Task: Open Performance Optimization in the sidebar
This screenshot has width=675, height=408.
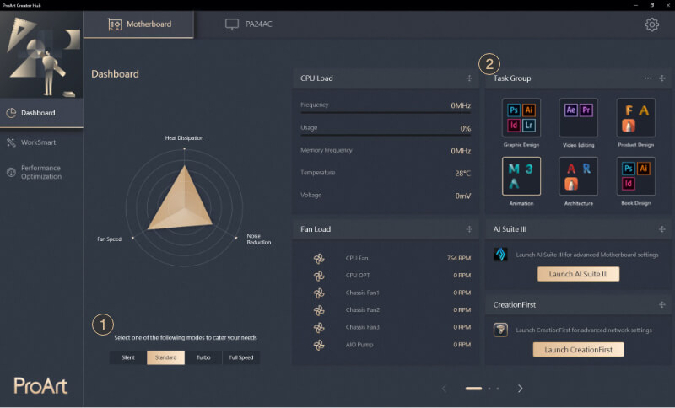Action: (x=40, y=172)
